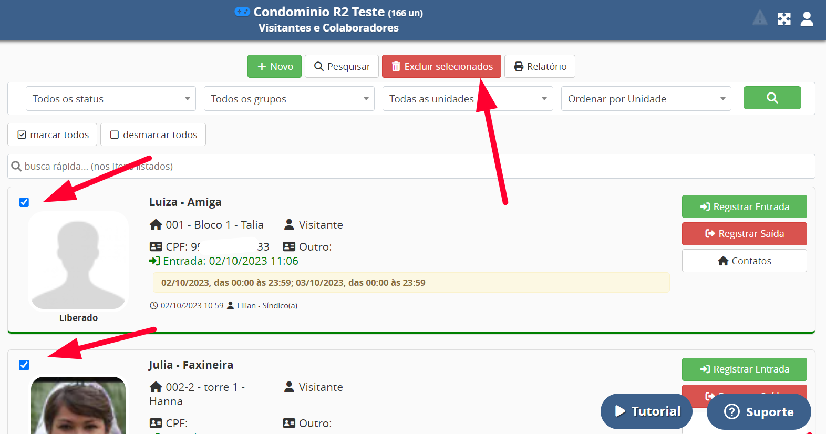The width and height of the screenshot is (826, 434).
Task: Open the Todas as unidades dropdown
Action: point(467,99)
